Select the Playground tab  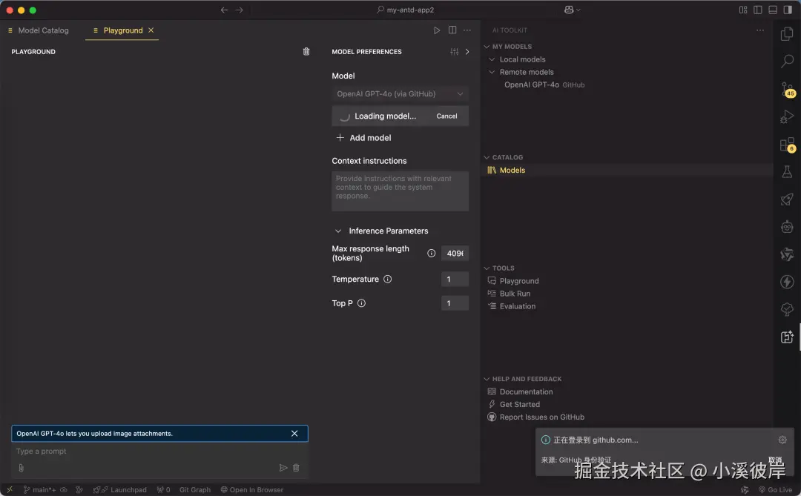pyautogui.click(x=122, y=30)
